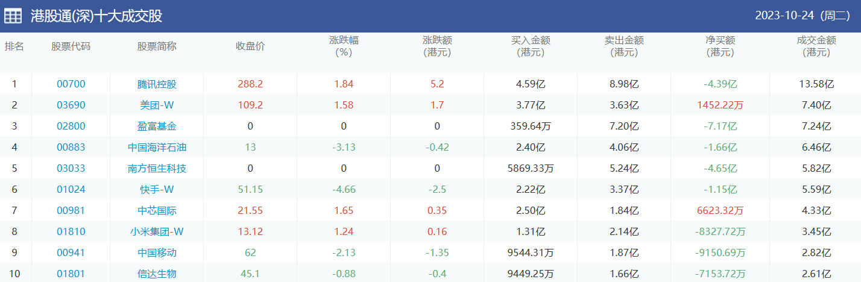861x282 pixels.
Task: Click the 收盘价 column header
Action: tap(250, 46)
